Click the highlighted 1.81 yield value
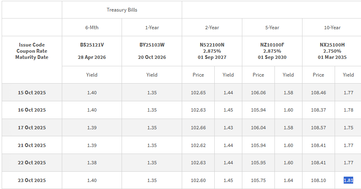 tap(348, 180)
